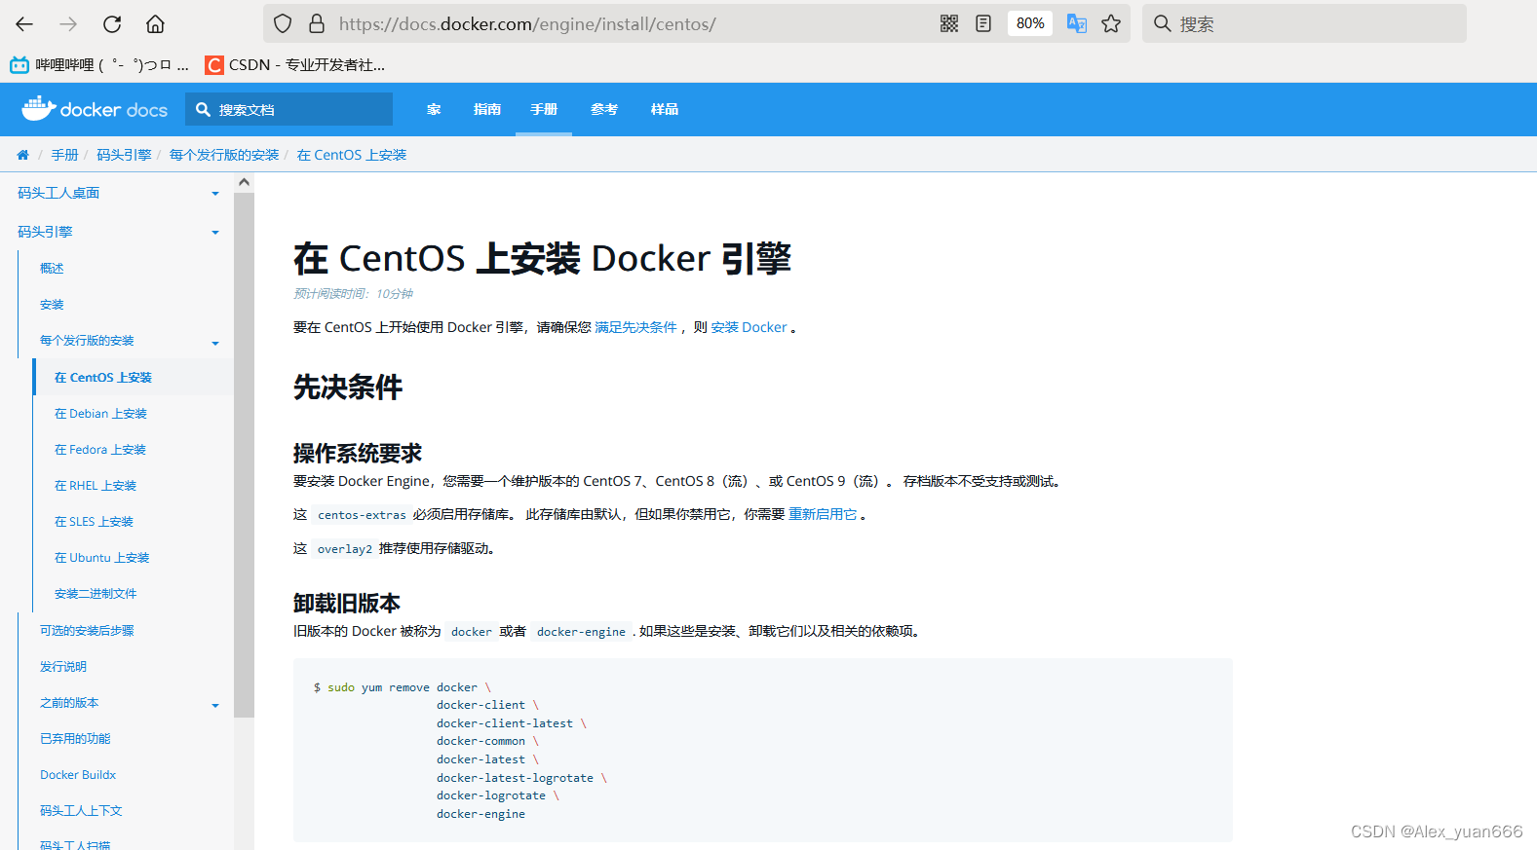Click the 卸载旧版本 heading
The image size is (1537, 850).
(347, 604)
